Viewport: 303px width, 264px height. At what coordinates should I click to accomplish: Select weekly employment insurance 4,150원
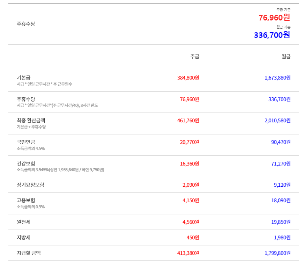191,200
